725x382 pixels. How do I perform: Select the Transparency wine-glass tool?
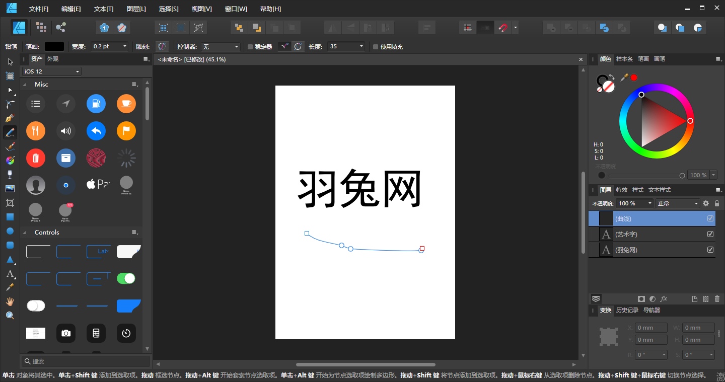[10, 175]
